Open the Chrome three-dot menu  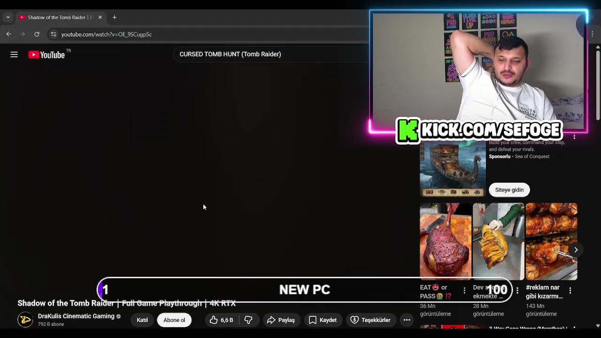[x=593, y=34]
